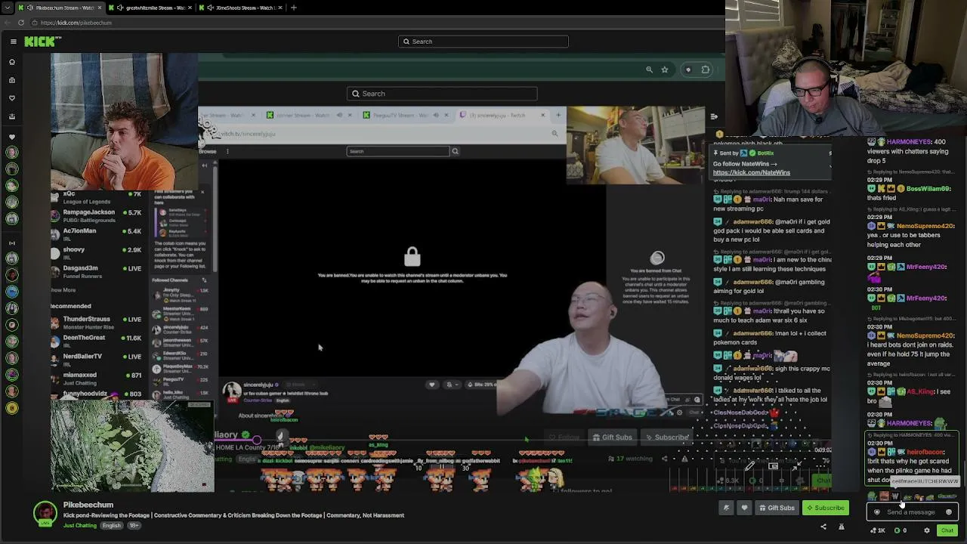967x544 pixels.
Task: Click the Kick site Search field
Action: click(x=483, y=42)
